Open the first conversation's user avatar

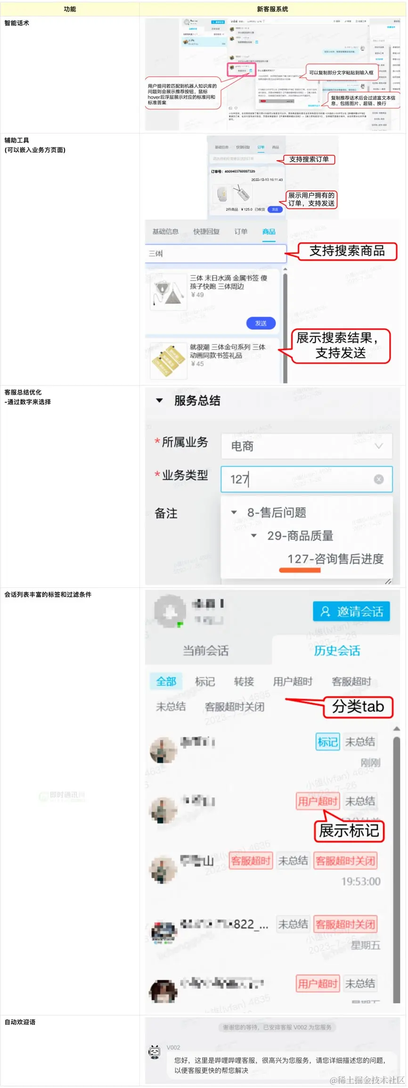pyautogui.click(x=163, y=750)
